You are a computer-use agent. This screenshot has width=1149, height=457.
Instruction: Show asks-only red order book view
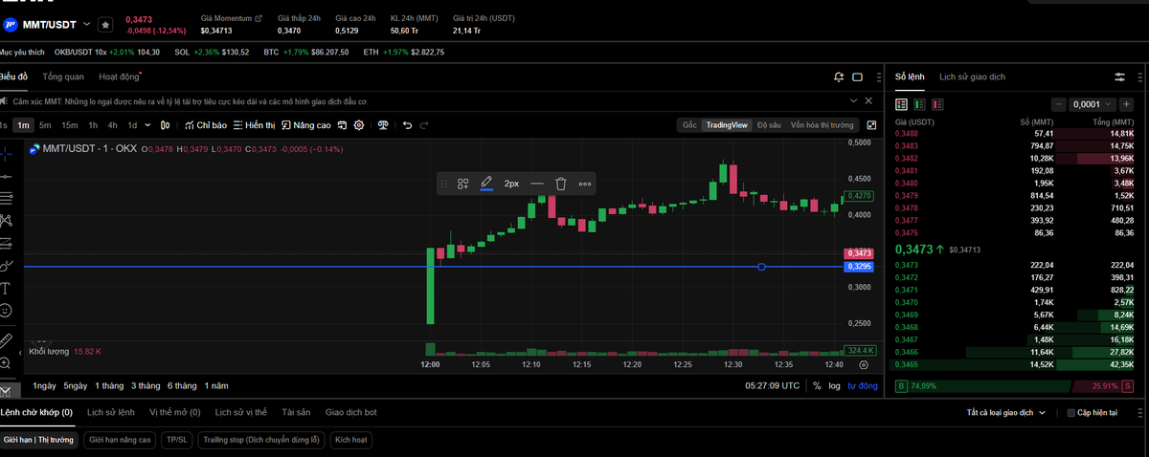click(937, 104)
